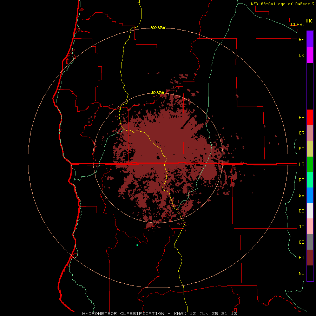Select the white DS legend swatch

[310, 211]
